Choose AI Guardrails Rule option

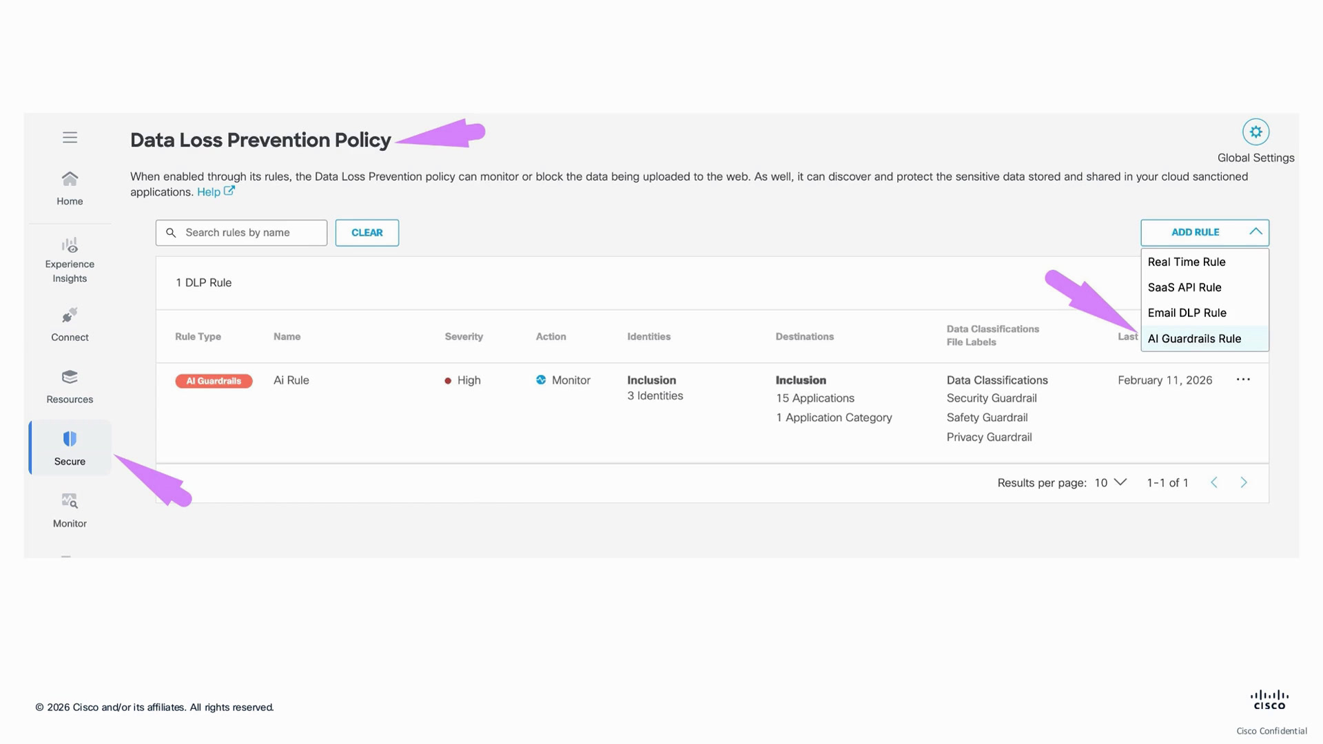[1204, 338]
